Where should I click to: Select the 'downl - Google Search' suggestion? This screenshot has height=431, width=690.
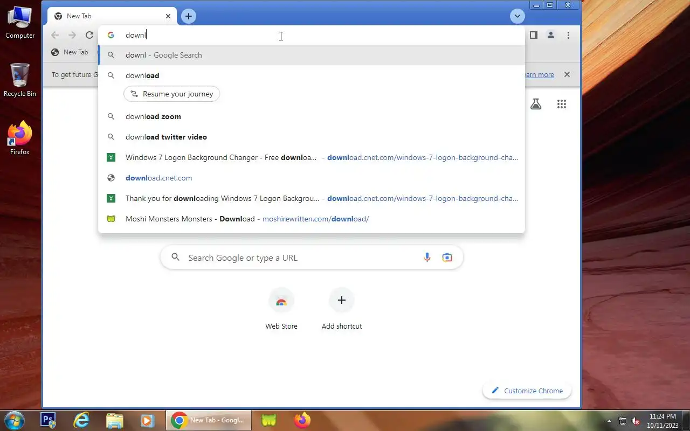coord(312,55)
